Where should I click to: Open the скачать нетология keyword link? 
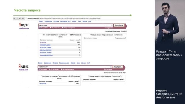[46, 50]
